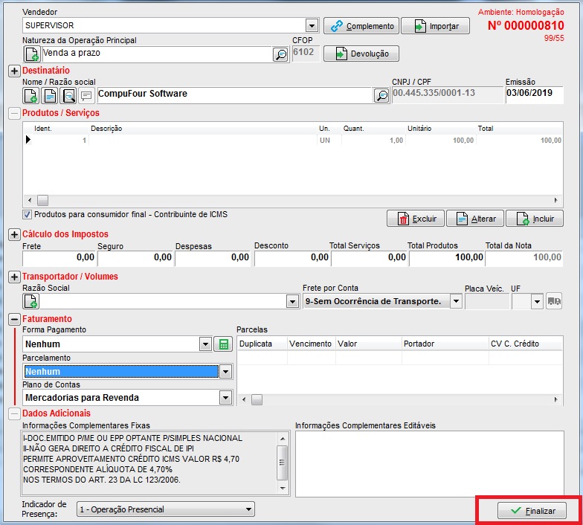
Task: Click the document preview icon with magnifier in Destinatário
Action: [68, 95]
